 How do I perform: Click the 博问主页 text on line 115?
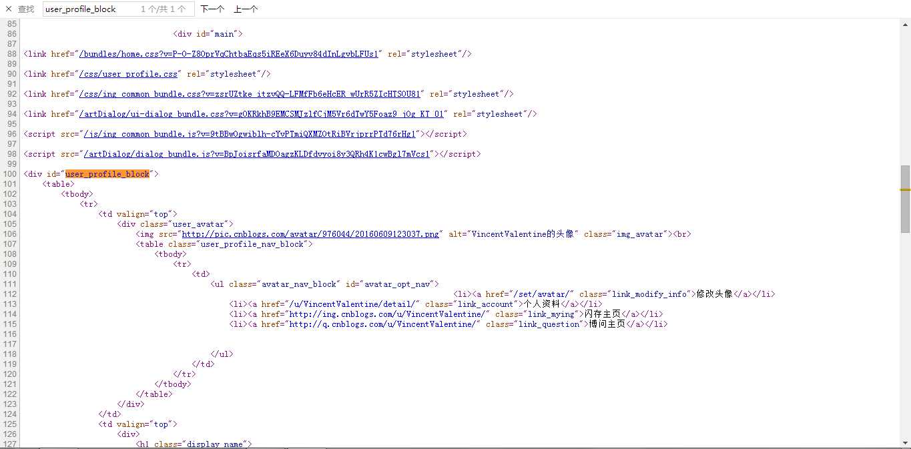607,324
